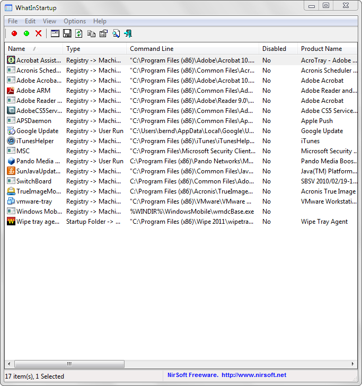The image size is (362, 386).
Task: Select the Wipe tray agent entry
Action: coord(38,222)
